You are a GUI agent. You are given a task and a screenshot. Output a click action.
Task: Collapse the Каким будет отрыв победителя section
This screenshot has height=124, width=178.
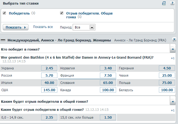(173, 101)
